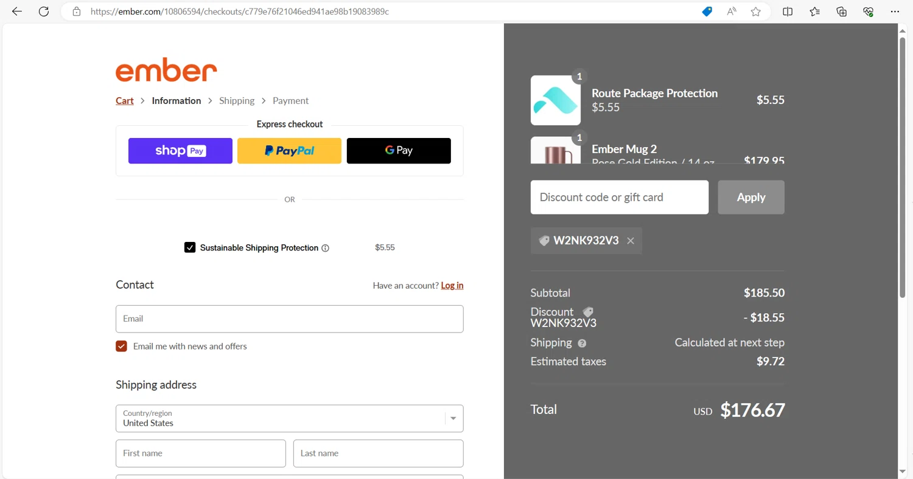Click the discount amount - $18.55
Screen dimensions: 913x479
click(x=764, y=317)
